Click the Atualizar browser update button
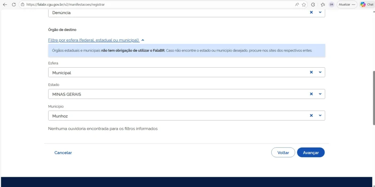The image size is (375, 187). pos(344,5)
